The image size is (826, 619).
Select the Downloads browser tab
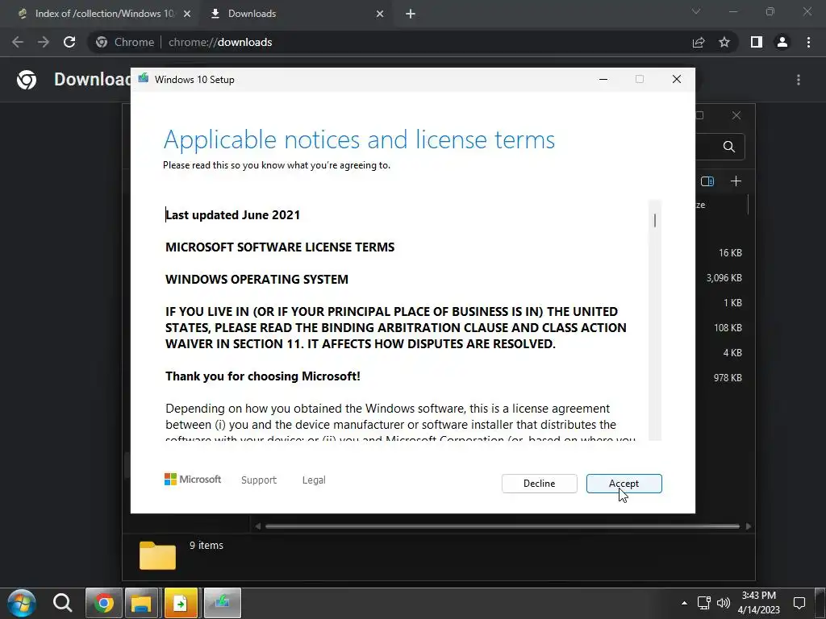(252, 14)
